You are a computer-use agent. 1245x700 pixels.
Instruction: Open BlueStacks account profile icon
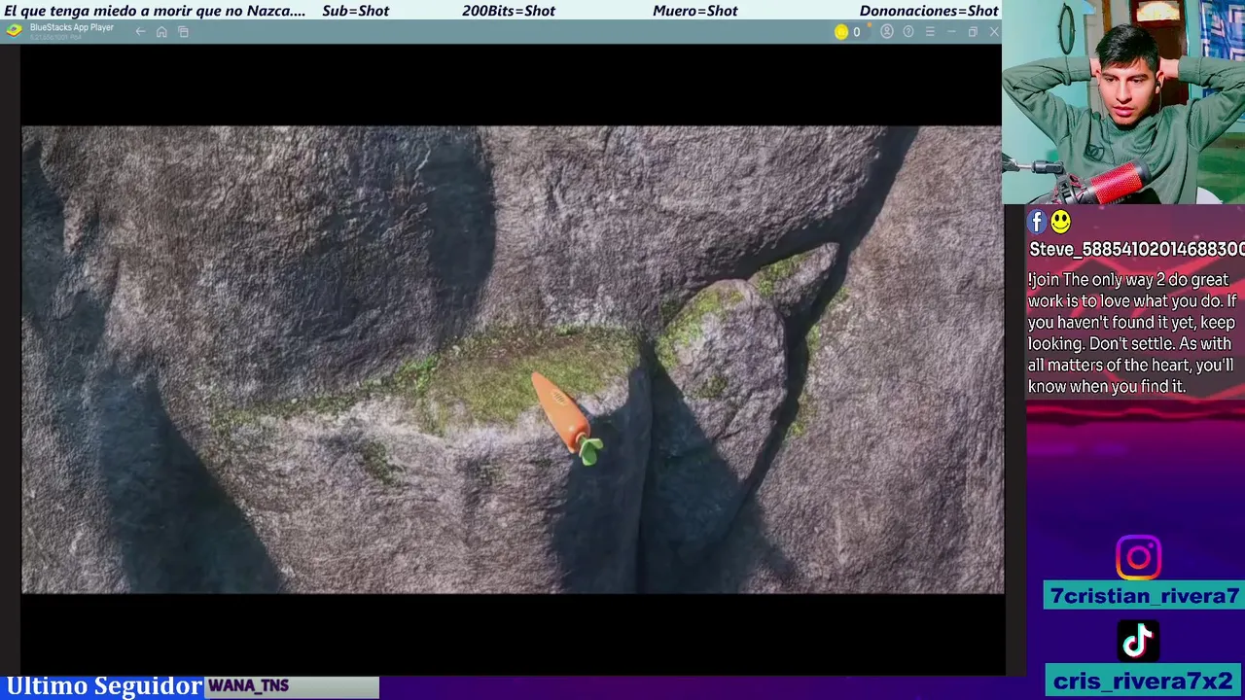click(886, 32)
